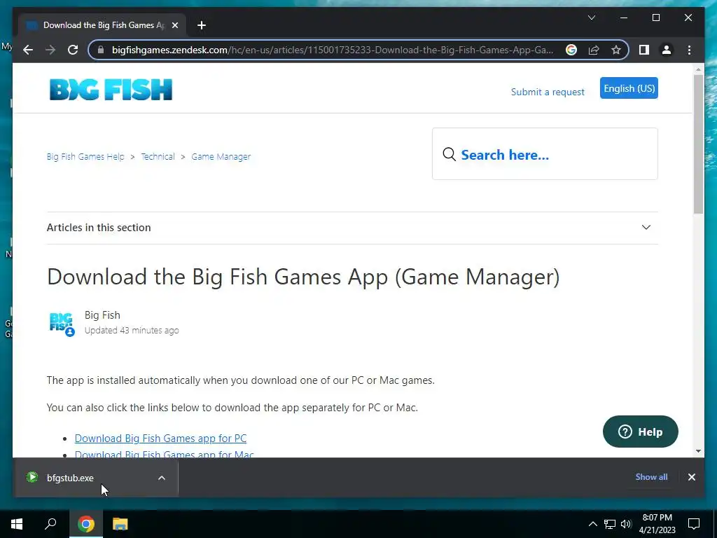The image size is (717, 538).
Task: Open tab search chevron in title bar
Action: click(x=591, y=18)
